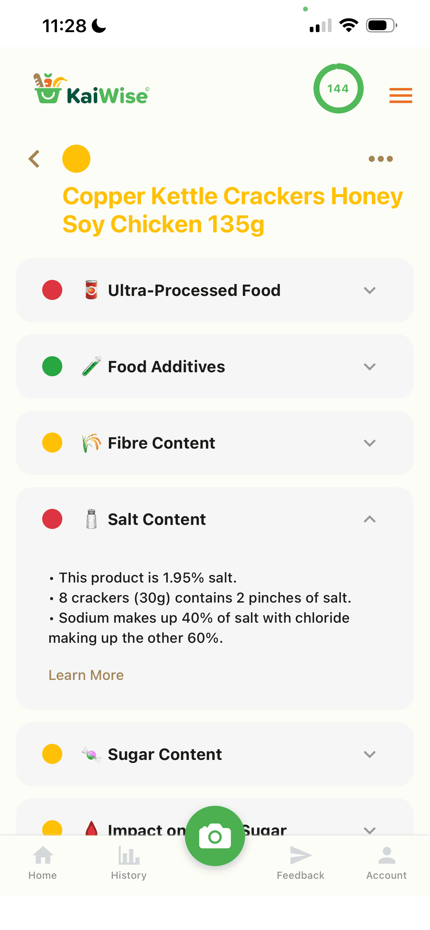Tap the salt shaker icon

click(91, 519)
